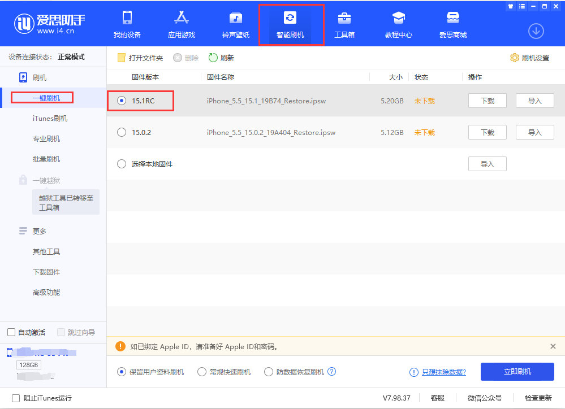Click the 刷新 refresh button
This screenshot has height=409, width=565.
click(221, 58)
